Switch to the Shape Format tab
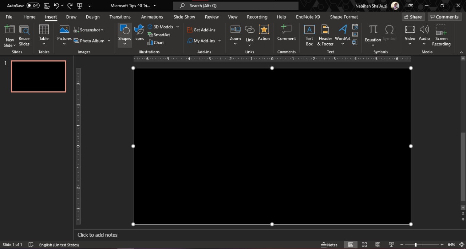Viewport: 466px width, 249px height. [x=344, y=17]
